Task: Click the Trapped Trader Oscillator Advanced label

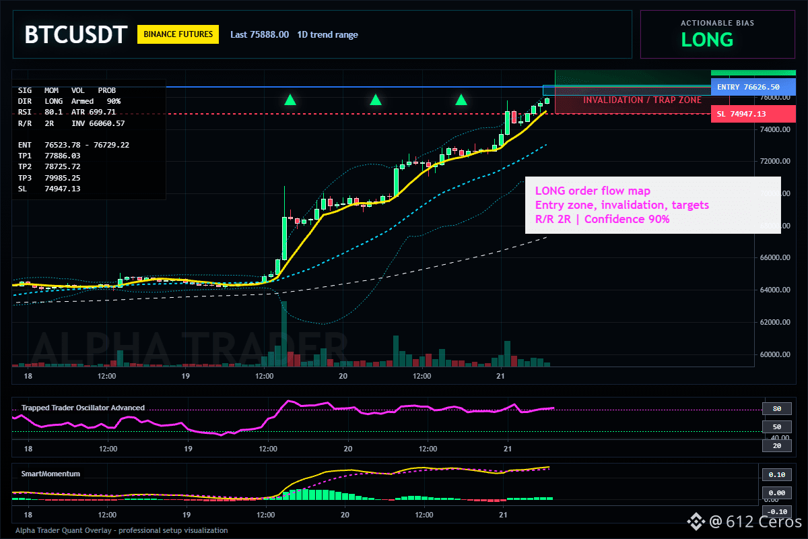Action: click(83, 408)
